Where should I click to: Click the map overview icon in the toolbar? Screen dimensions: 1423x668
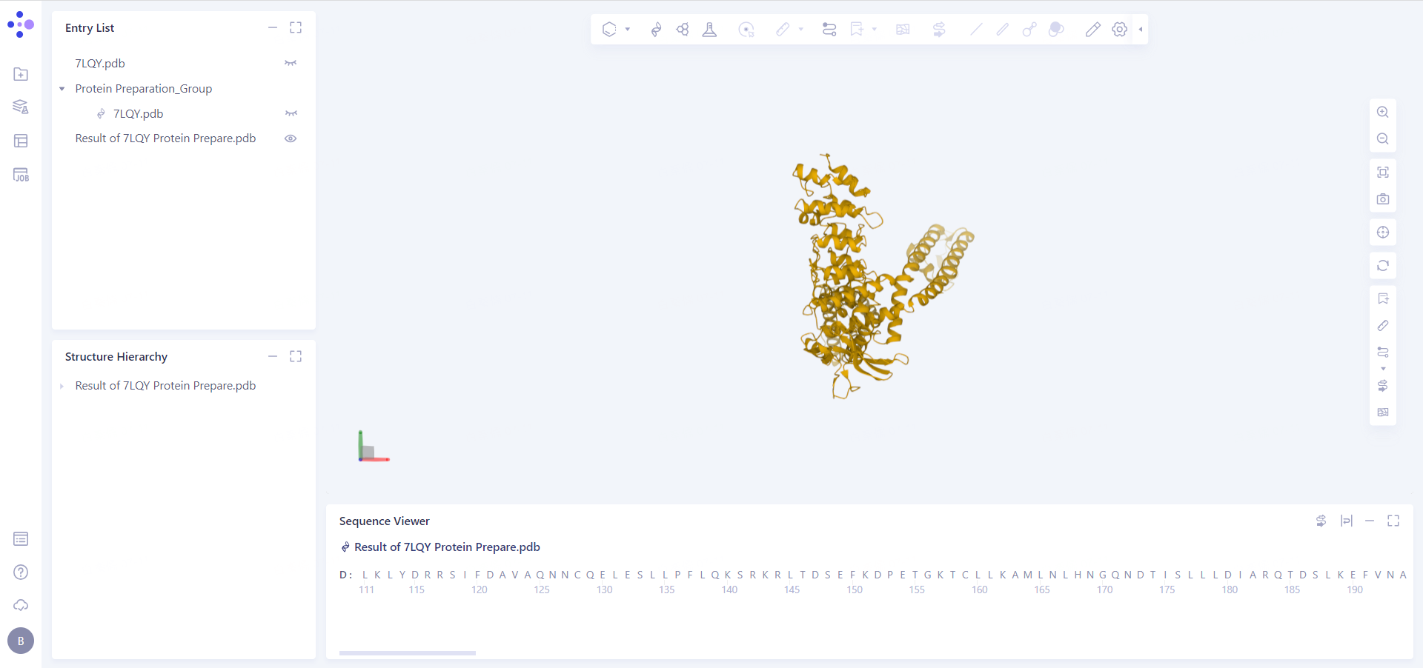point(903,30)
